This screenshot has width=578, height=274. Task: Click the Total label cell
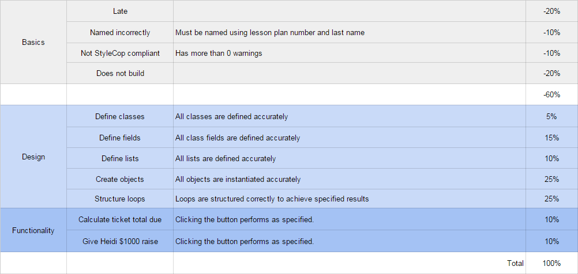click(x=515, y=263)
